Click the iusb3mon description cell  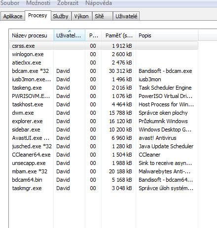[150, 79]
